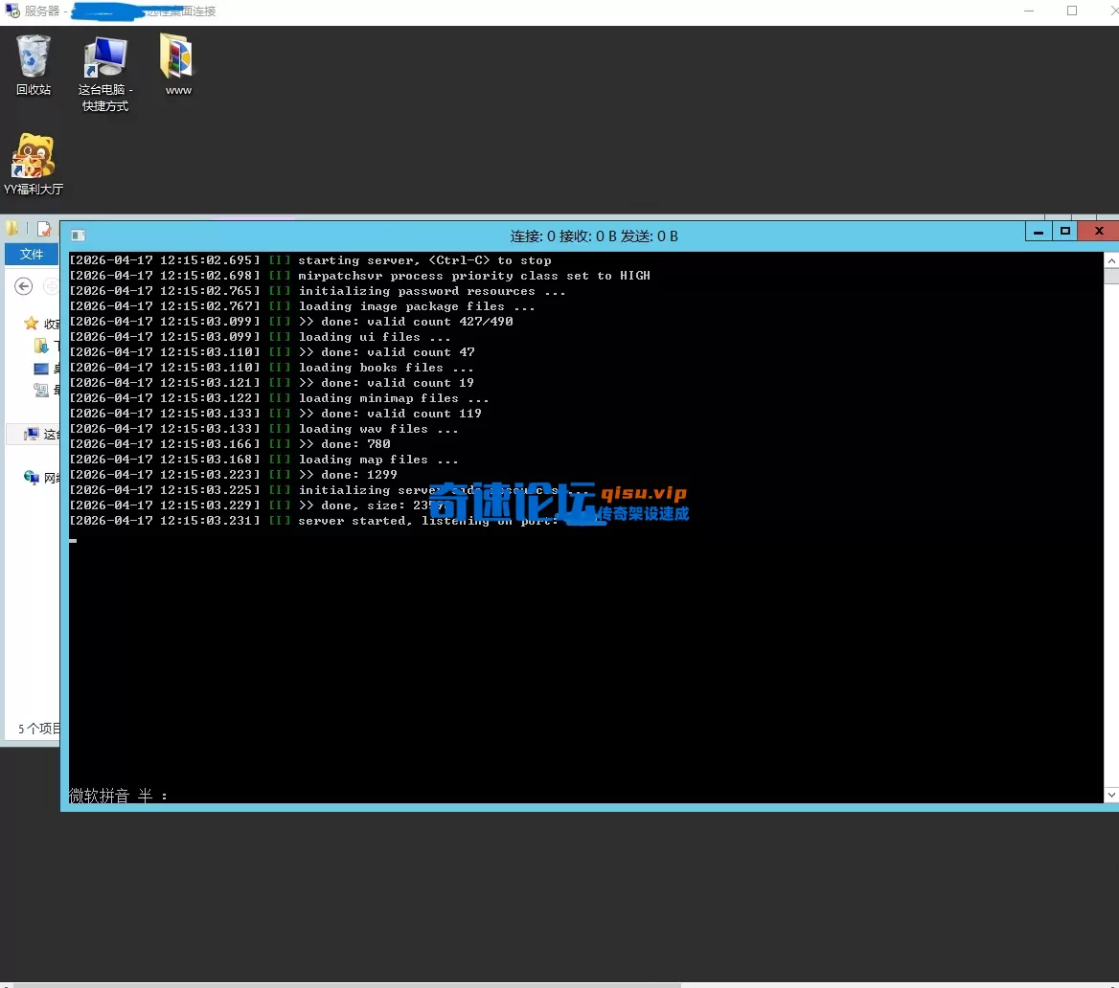
Task: Click the folder icon in the quick access toolbar
Action: point(11,226)
